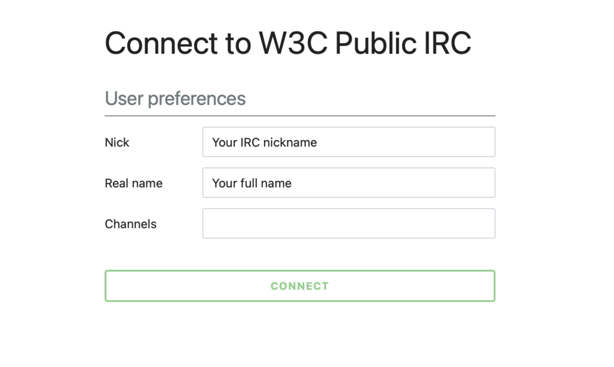
Task: Click the 'Your IRC nickname' placeholder text
Action: click(265, 142)
